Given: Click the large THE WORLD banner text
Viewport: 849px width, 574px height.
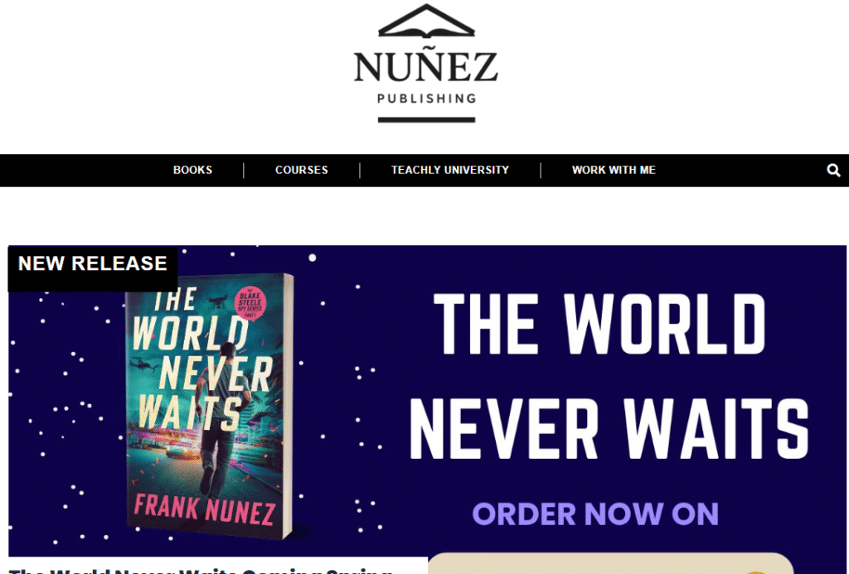Looking at the screenshot, I should pos(600,324).
